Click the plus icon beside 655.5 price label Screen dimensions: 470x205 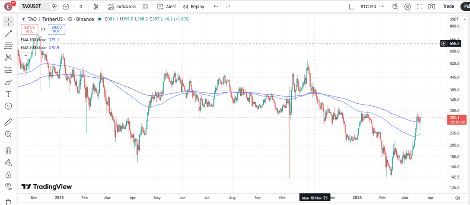[443, 43]
